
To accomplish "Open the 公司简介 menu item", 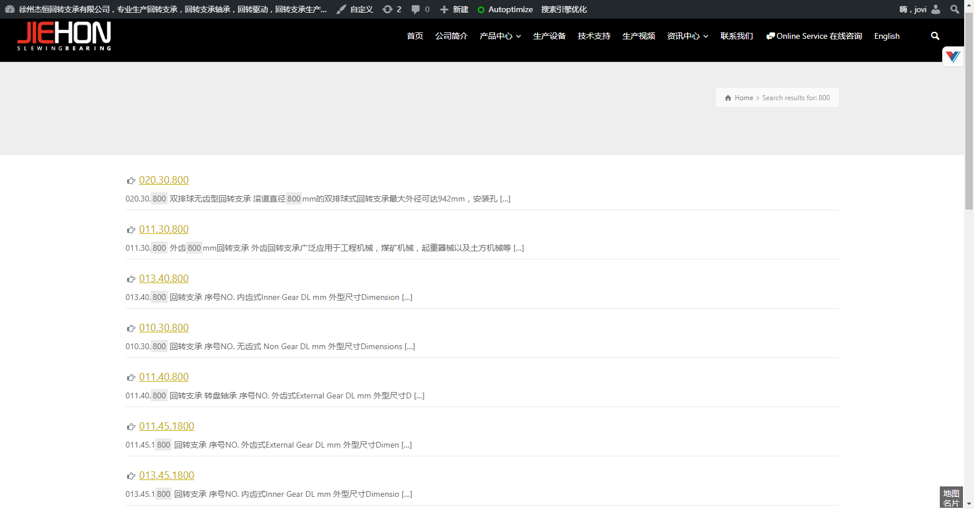I will point(452,36).
